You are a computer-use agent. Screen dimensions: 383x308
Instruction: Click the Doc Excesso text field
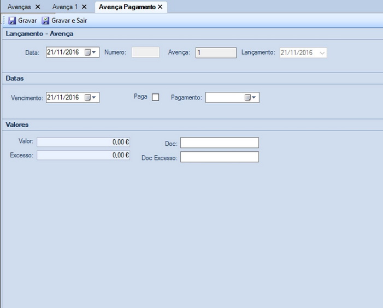tap(220, 157)
